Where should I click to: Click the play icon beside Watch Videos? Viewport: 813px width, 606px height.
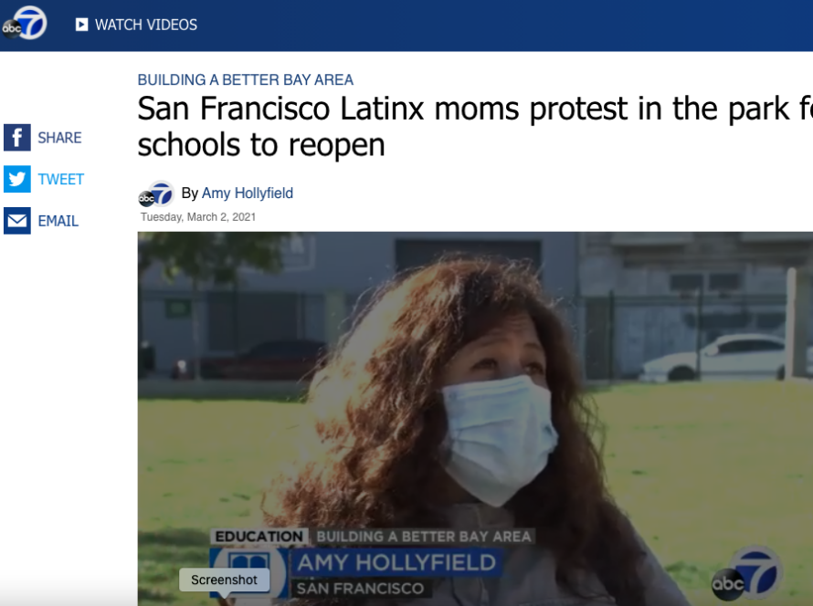[x=81, y=25]
